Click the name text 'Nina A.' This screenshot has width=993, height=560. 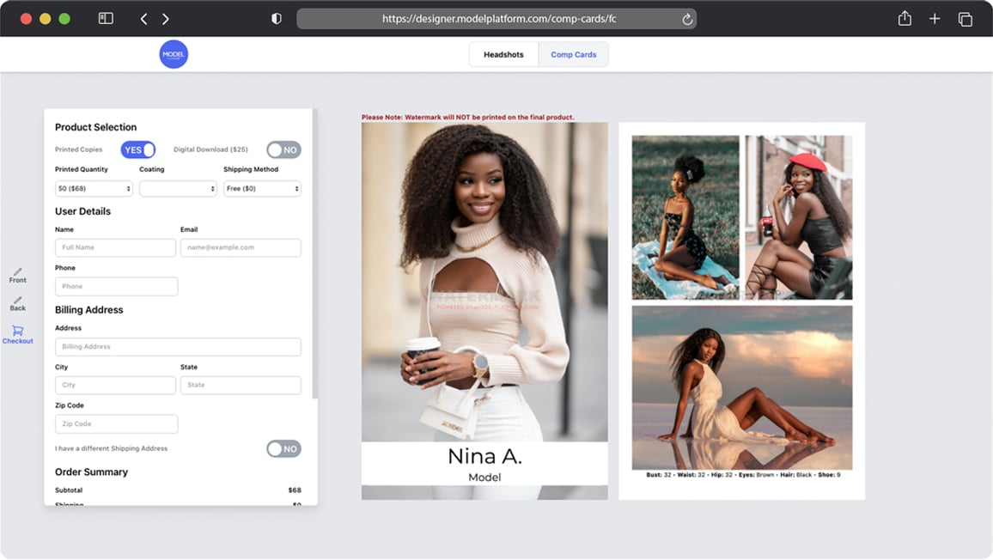click(484, 456)
